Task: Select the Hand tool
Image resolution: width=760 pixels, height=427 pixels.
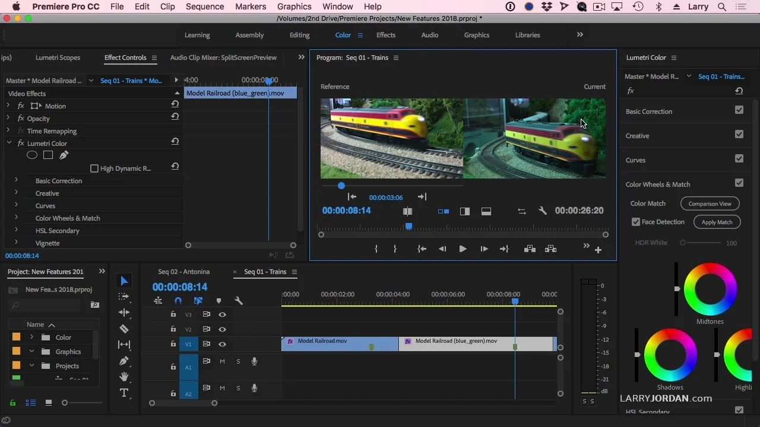Action: (124, 377)
